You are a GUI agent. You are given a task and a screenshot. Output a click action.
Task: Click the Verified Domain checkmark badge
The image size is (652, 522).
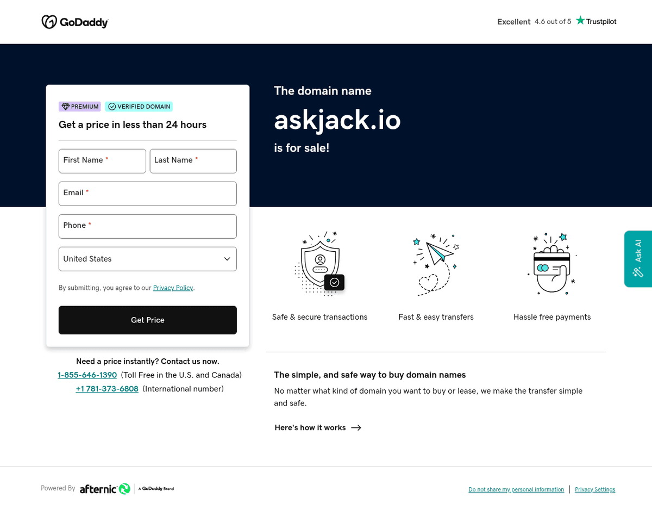coord(139,107)
